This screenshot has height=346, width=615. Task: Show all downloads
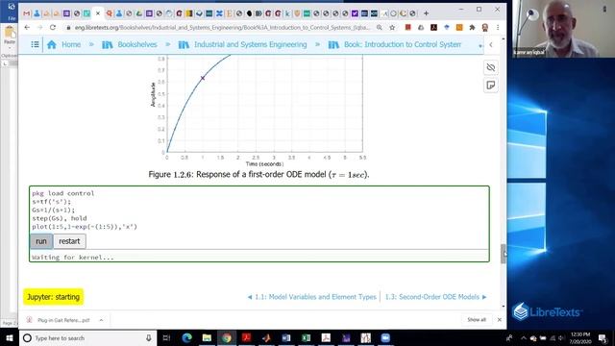pos(477,320)
